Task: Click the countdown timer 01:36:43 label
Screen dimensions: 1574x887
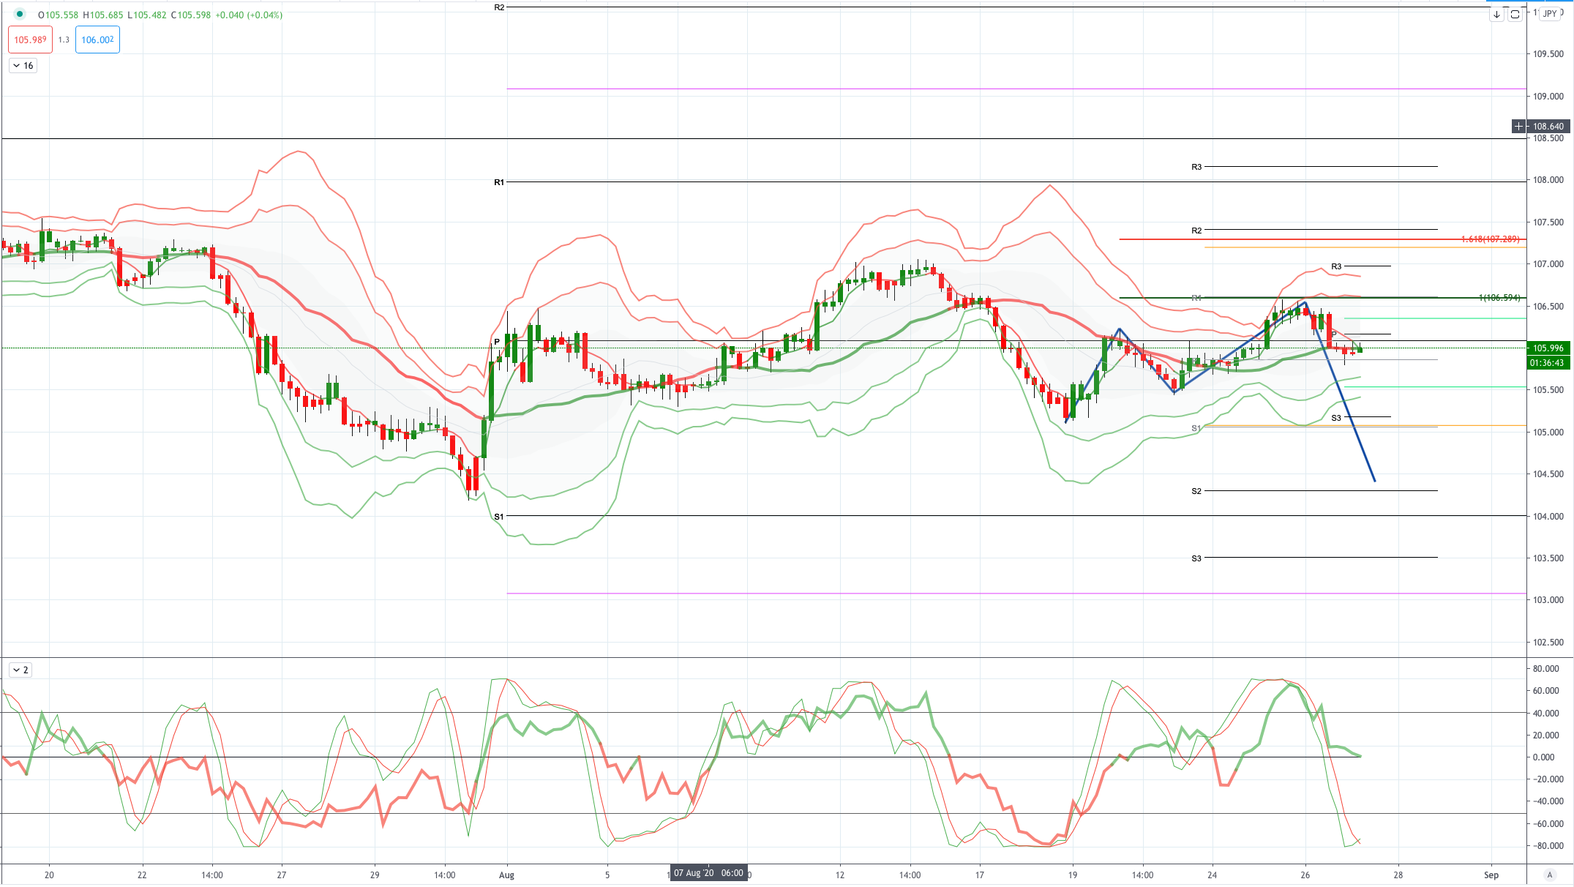Action: [1548, 363]
